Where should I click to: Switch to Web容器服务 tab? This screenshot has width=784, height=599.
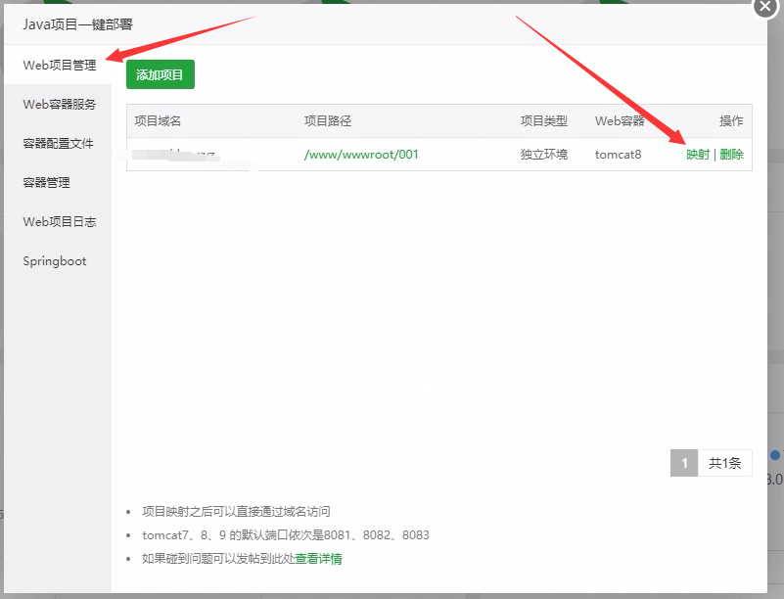tap(59, 104)
